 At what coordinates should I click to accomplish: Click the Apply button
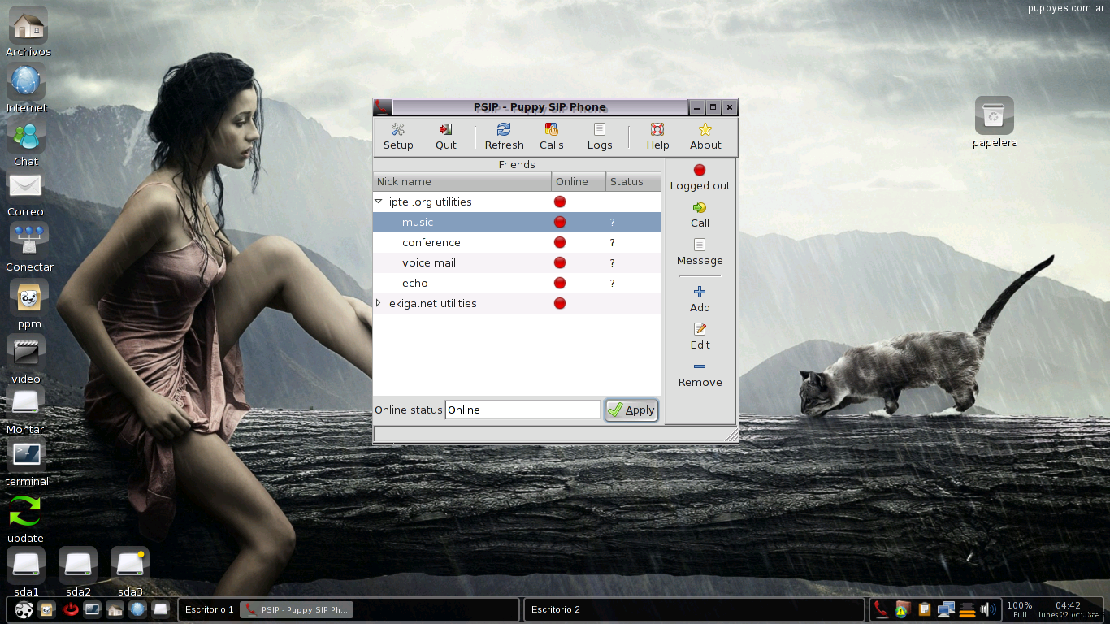click(x=631, y=410)
